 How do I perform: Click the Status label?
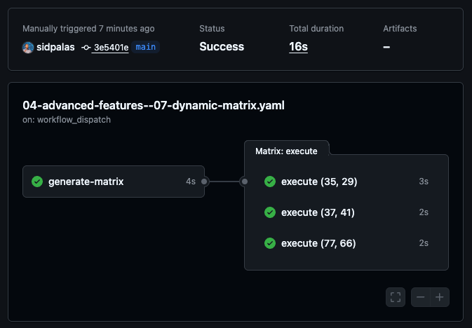click(x=212, y=29)
